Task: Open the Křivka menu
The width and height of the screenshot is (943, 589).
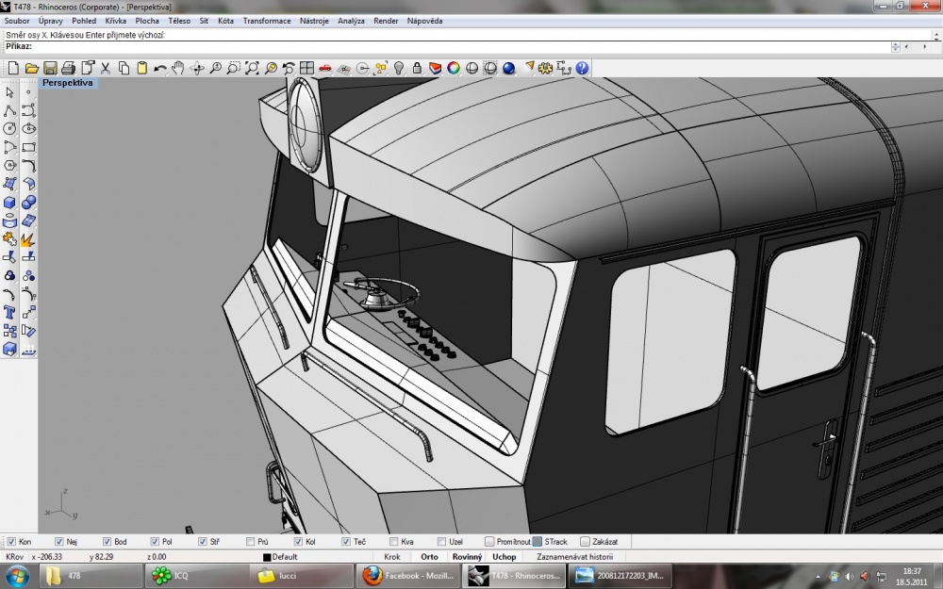Action: [x=115, y=21]
